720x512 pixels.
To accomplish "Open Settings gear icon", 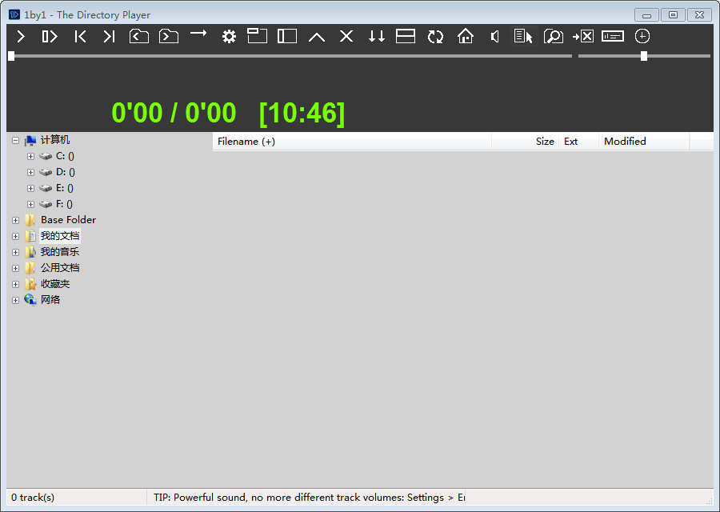I will (229, 36).
